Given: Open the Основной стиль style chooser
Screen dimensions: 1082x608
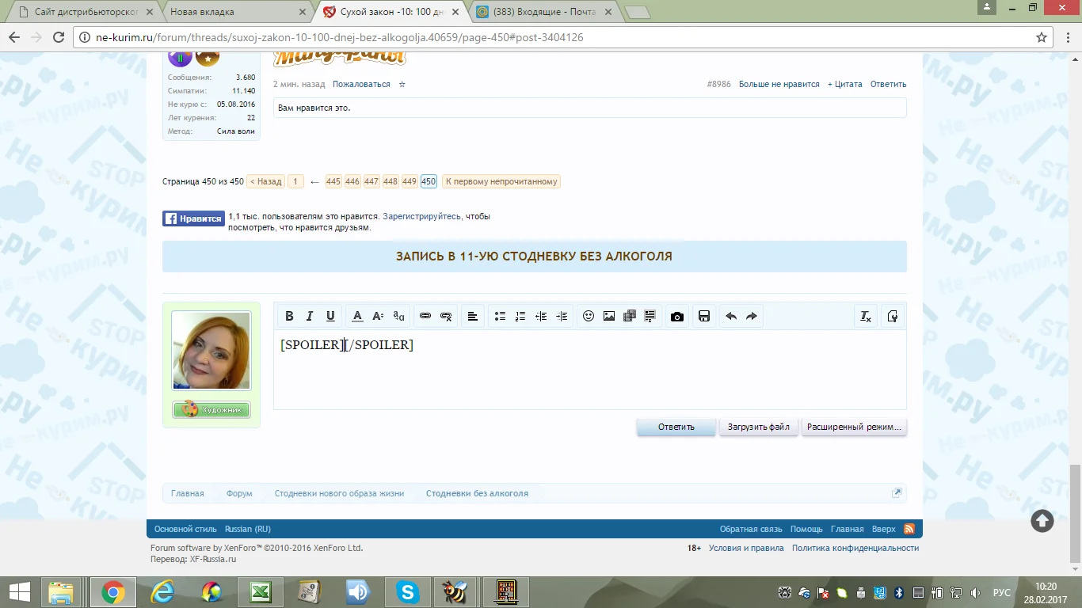Looking at the screenshot, I should coord(185,529).
